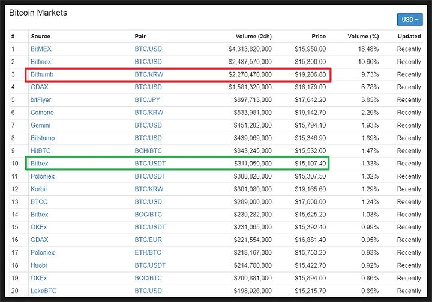Select the $15,107.40 price cell
The height and width of the screenshot is (302, 432).
point(310,164)
